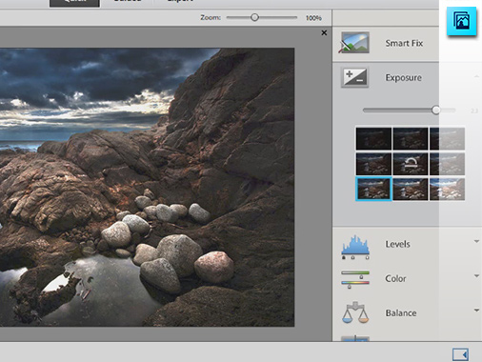Open the Color adjustment label
Screen dimensions: 482x362
coord(395,278)
